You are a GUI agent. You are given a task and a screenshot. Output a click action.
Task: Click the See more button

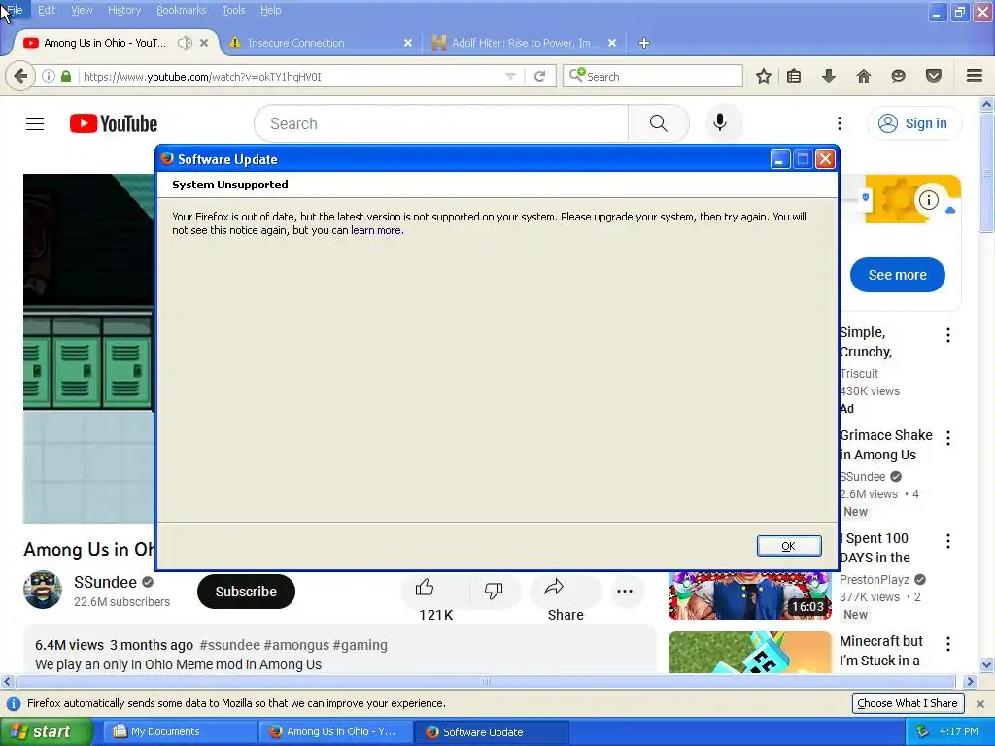pyautogui.click(x=897, y=275)
